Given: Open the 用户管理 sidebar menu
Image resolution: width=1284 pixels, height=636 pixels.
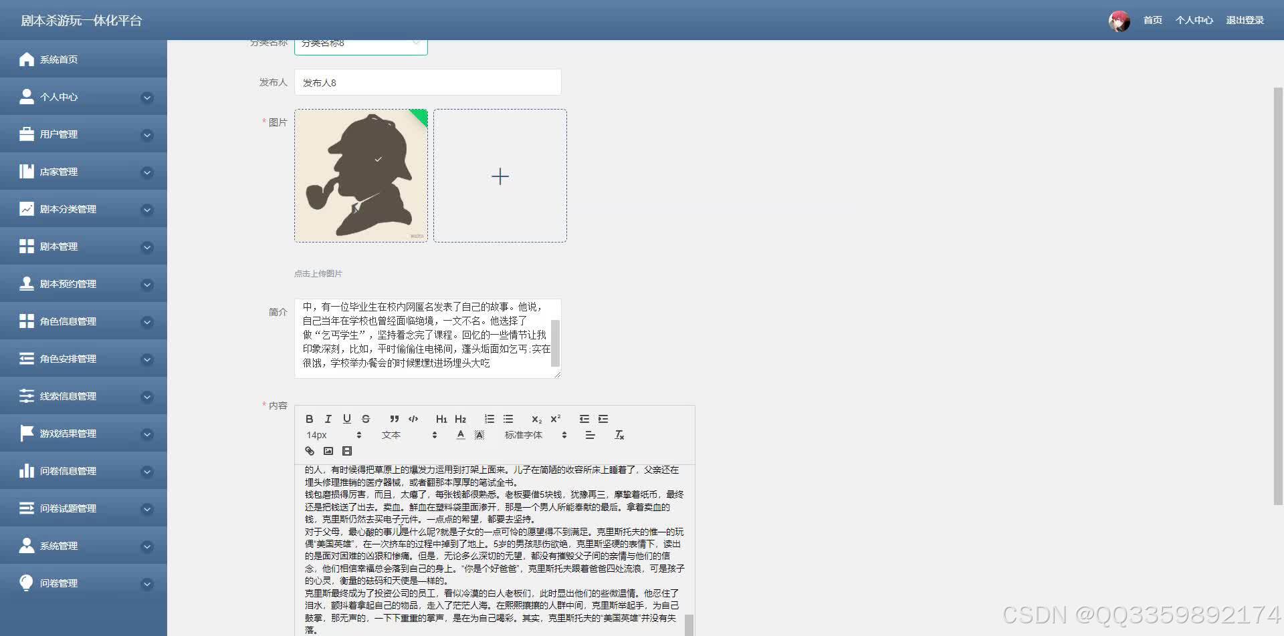Looking at the screenshot, I should (x=84, y=134).
